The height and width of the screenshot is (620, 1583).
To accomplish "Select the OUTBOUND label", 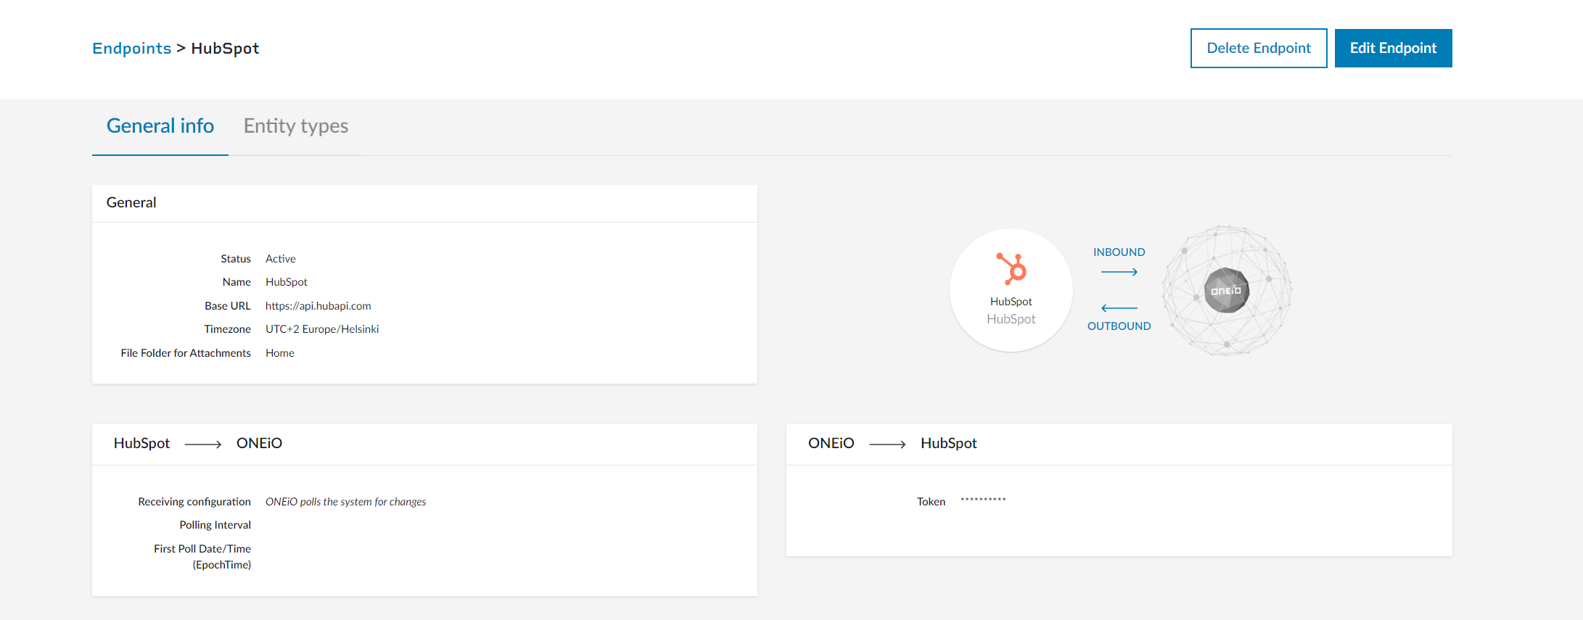I will point(1119,326).
